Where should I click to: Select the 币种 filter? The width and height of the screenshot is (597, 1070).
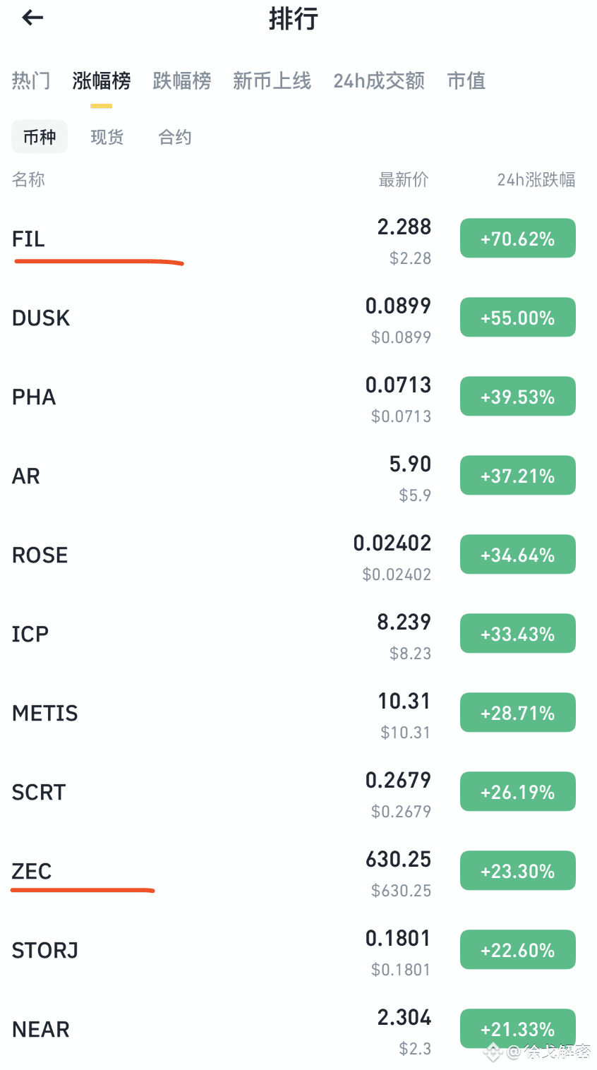pyautogui.click(x=40, y=137)
